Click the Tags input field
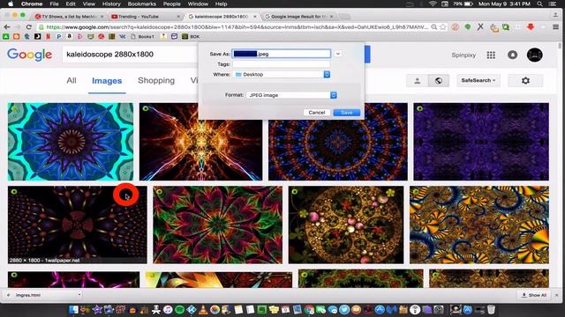565x317 pixels. click(282, 64)
